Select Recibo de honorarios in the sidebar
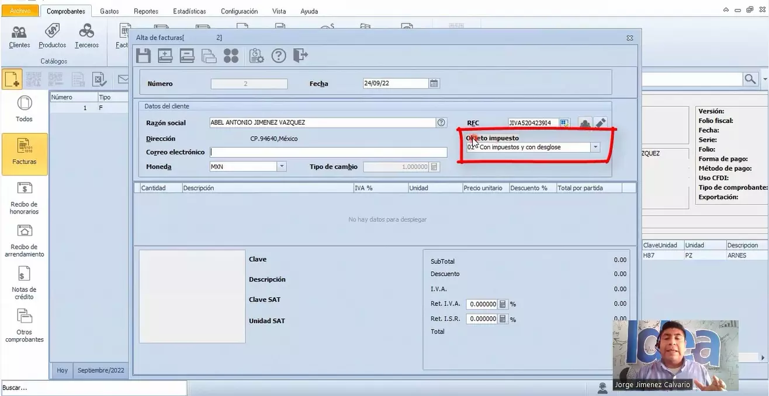This screenshot has width=769, height=396. (x=24, y=198)
